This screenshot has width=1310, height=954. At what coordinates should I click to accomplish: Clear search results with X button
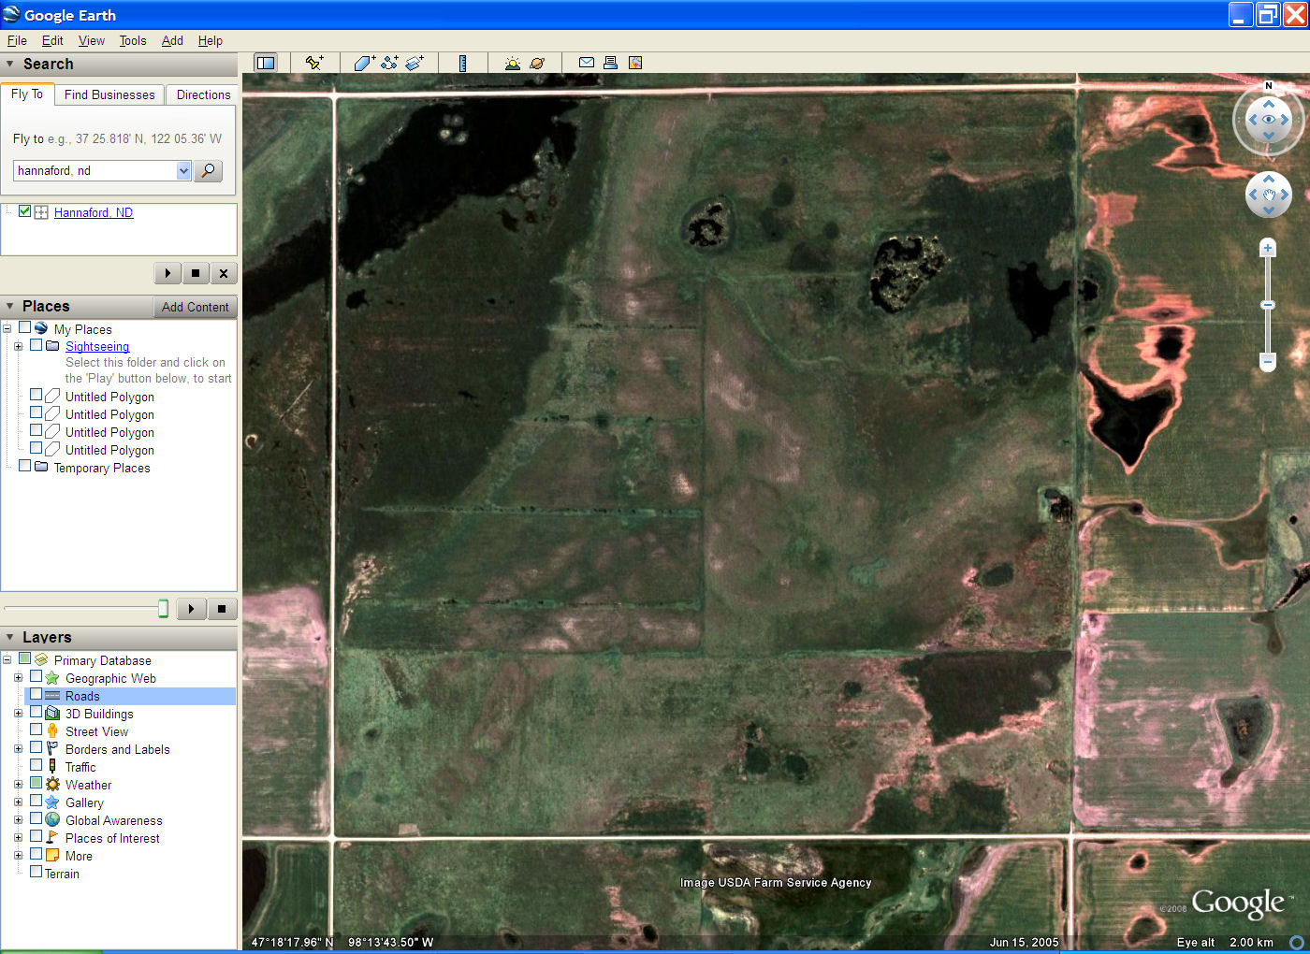point(224,273)
